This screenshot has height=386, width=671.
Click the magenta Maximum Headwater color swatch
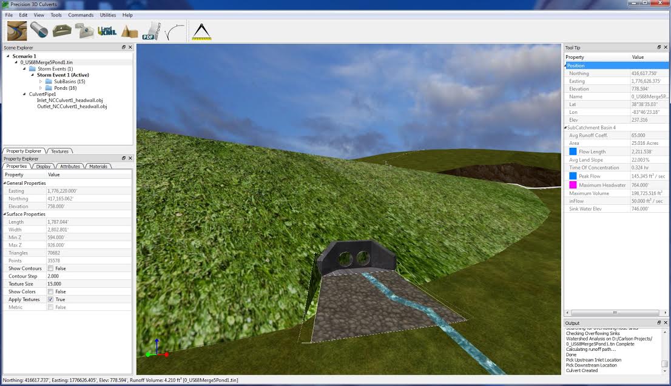pyautogui.click(x=573, y=185)
